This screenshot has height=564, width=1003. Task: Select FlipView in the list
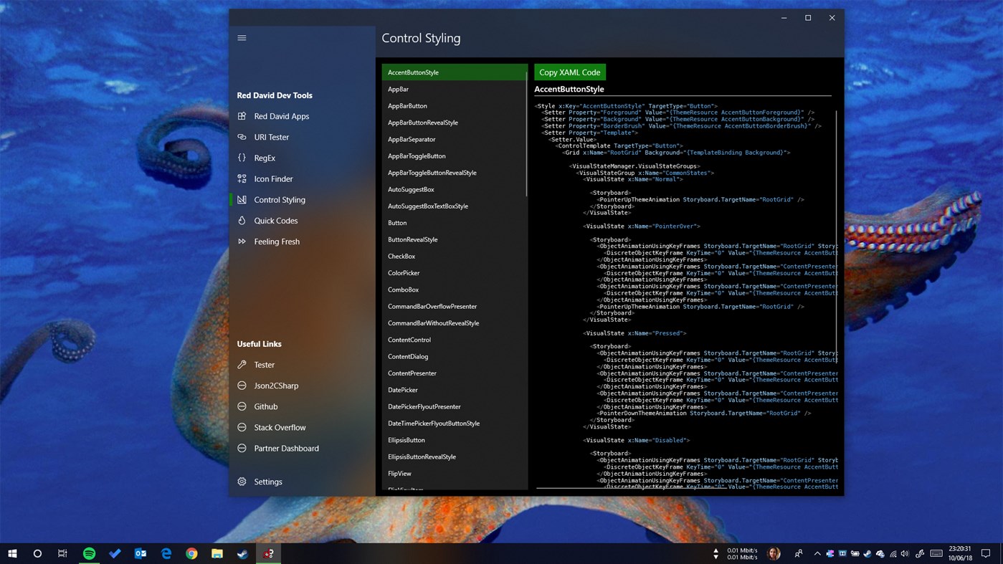click(455, 474)
